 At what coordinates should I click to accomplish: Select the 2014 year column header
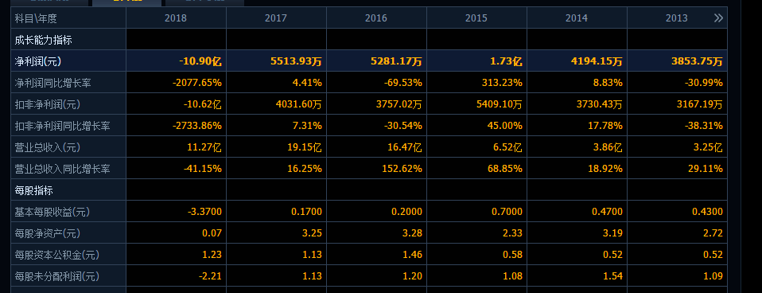coord(577,18)
